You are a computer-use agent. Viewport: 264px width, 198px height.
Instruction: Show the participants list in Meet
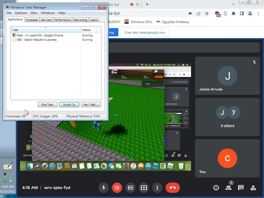pos(228,188)
